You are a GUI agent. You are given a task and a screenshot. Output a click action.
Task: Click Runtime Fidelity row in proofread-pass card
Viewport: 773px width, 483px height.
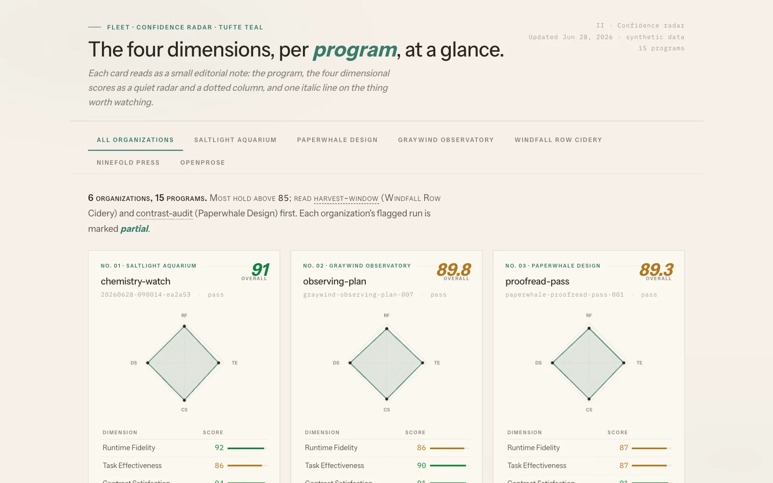[589, 448]
